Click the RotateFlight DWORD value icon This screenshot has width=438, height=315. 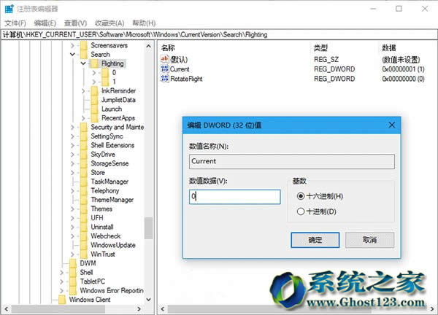[164, 78]
